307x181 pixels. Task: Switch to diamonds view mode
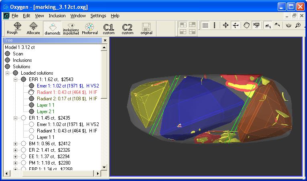pyautogui.click(x=52, y=28)
